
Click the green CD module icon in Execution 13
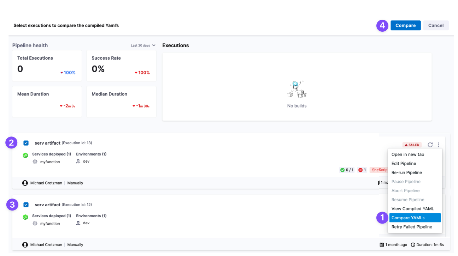point(25,156)
